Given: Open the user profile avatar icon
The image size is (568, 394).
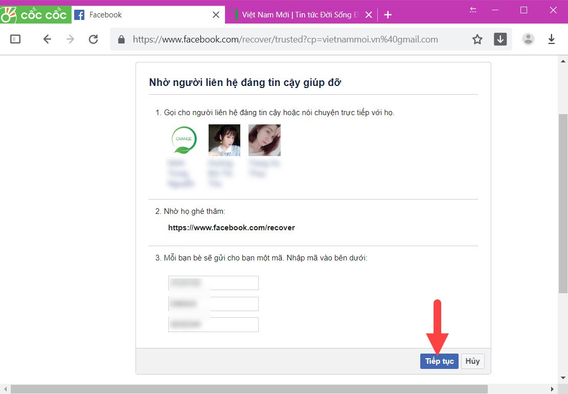Looking at the screenshot, I should [x=528, y=39].
